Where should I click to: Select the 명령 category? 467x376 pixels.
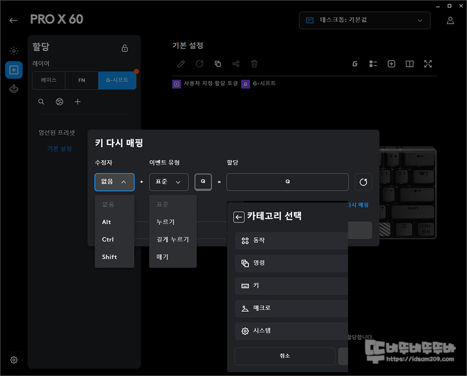(x=291, y=263)
